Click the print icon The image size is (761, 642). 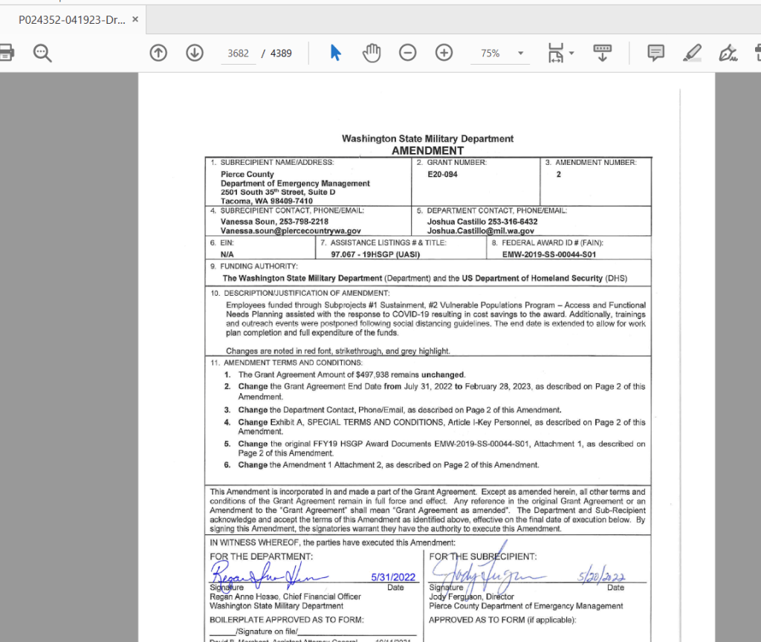(6, 53)
